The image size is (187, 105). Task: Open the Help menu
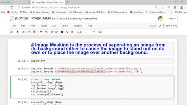pyautogui.click(x=90, y=26)
